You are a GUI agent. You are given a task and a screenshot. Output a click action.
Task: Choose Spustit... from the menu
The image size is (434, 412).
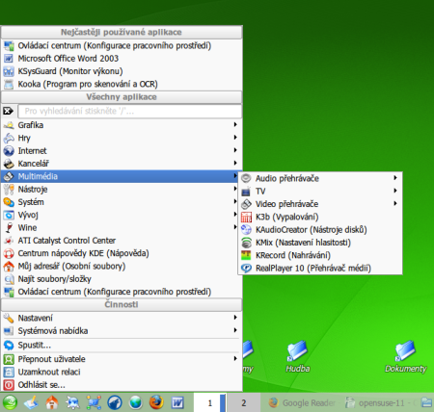pos(122,346)
